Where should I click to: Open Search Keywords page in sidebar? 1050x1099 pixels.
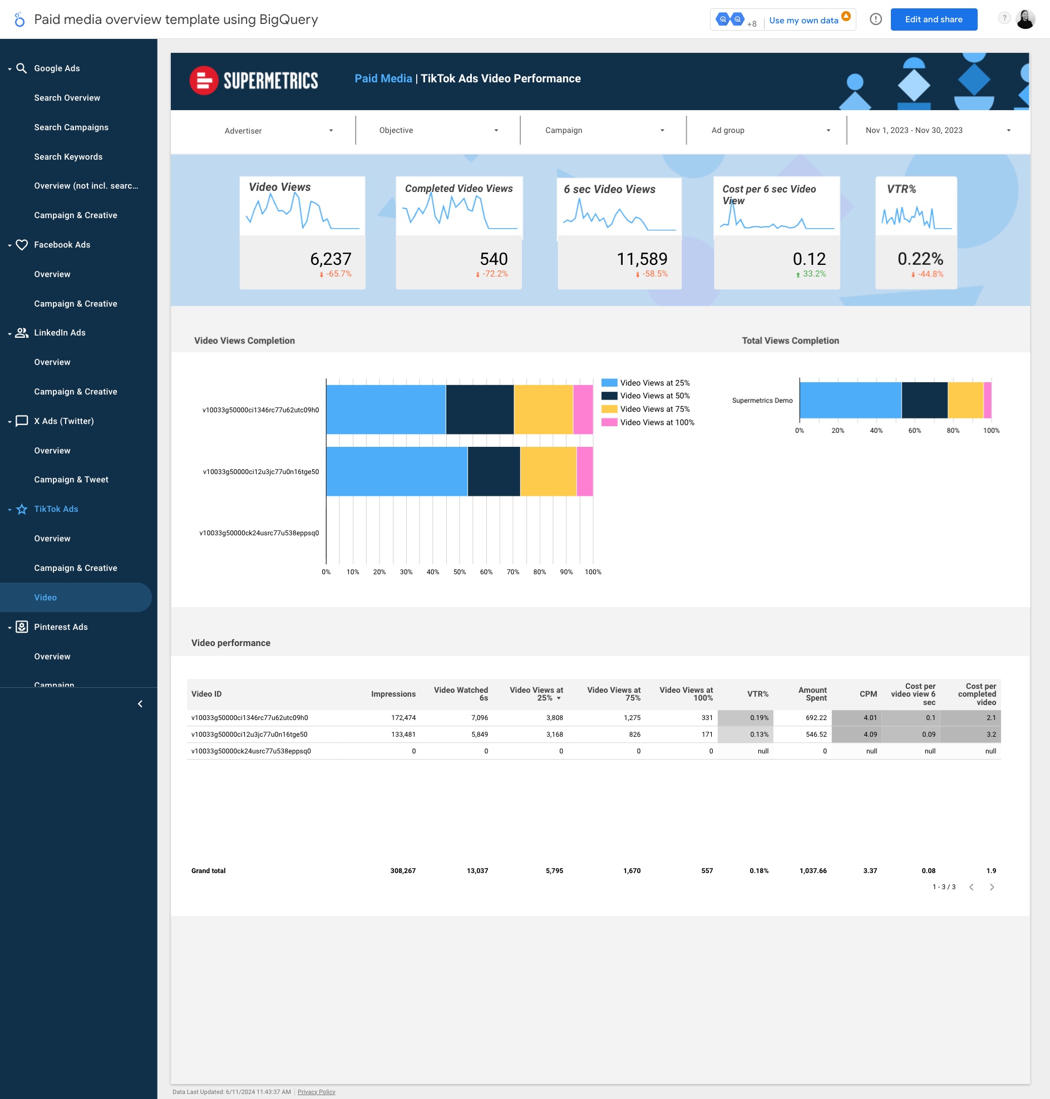pos(68,157)
